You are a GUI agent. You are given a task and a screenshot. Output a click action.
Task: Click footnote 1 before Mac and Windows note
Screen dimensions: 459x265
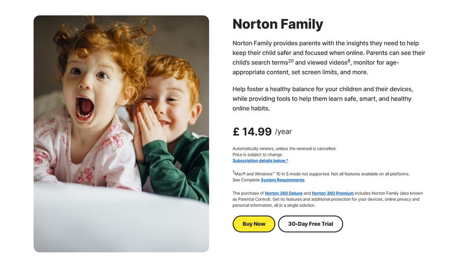point(233,172)
